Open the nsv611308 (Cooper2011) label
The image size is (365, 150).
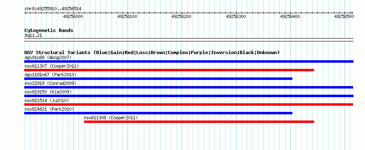111,118
